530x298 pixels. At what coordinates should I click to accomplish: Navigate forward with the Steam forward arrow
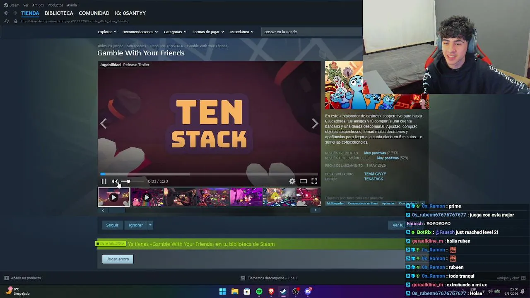(x=15, y=13)
